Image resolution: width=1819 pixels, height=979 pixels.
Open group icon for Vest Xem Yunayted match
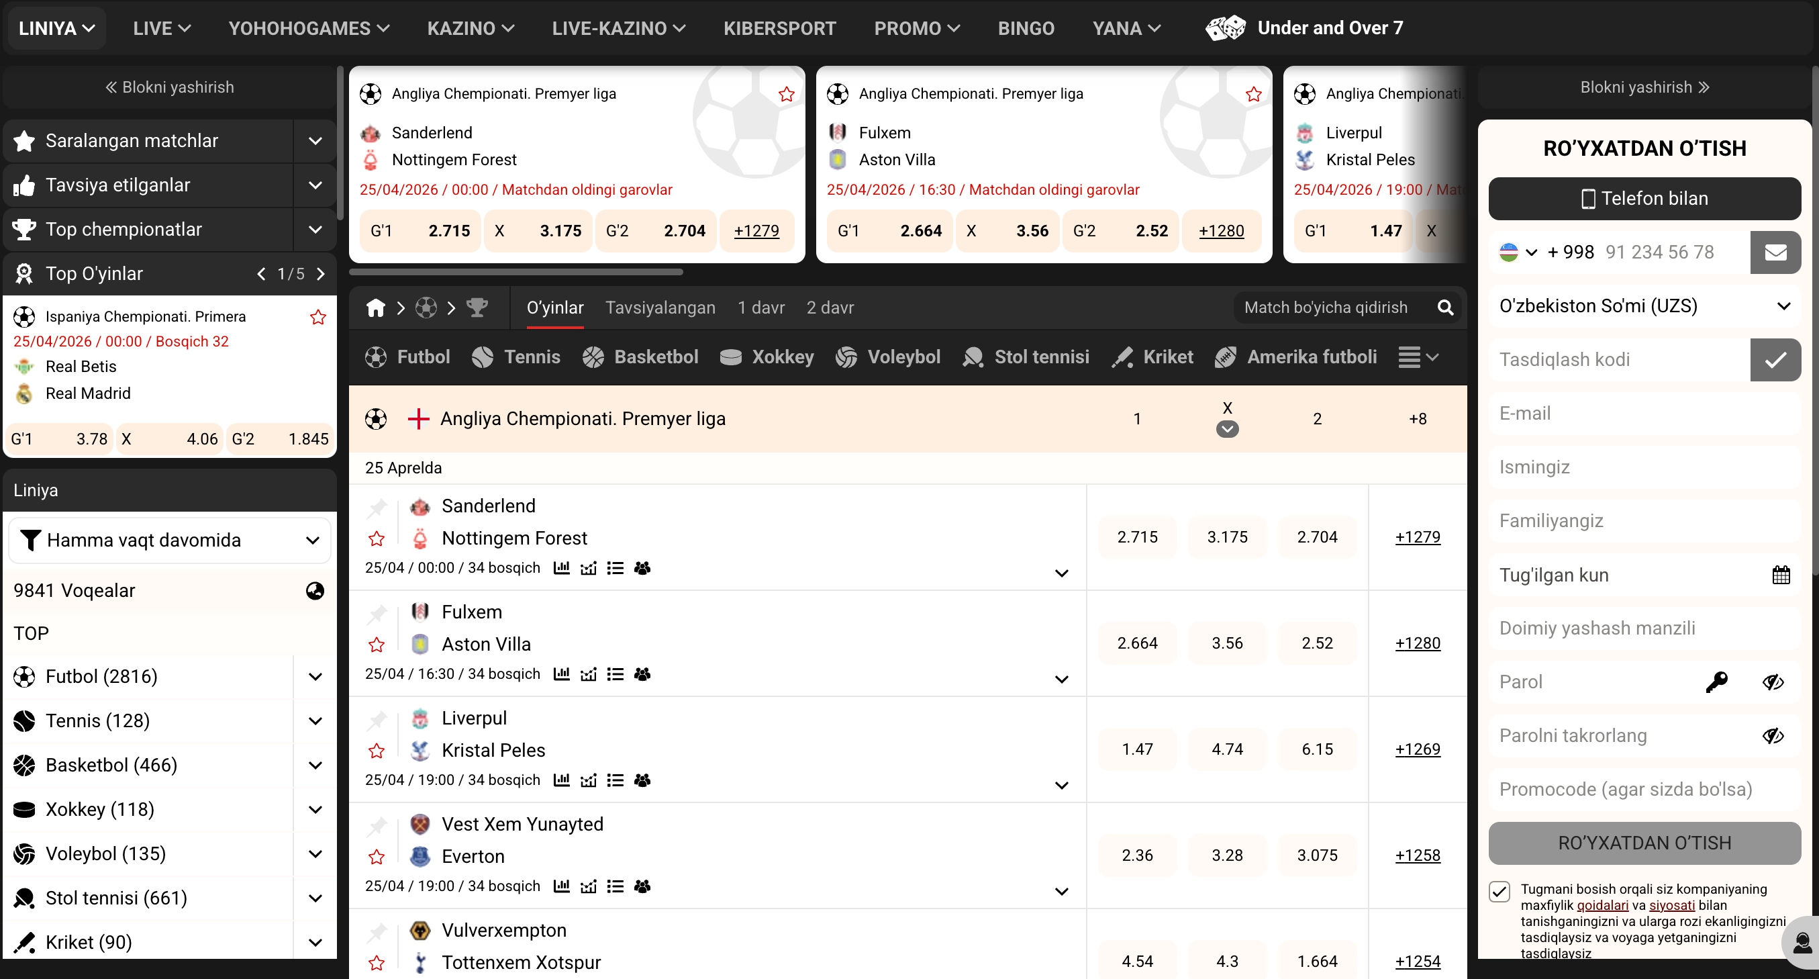pos(642,886)
